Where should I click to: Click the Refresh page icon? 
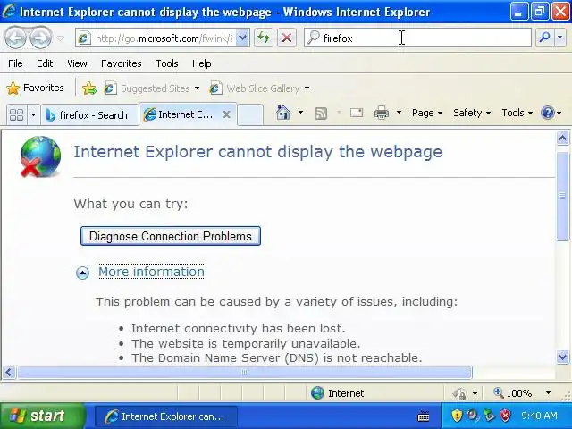pyautogui.click(x=264, y=38)
